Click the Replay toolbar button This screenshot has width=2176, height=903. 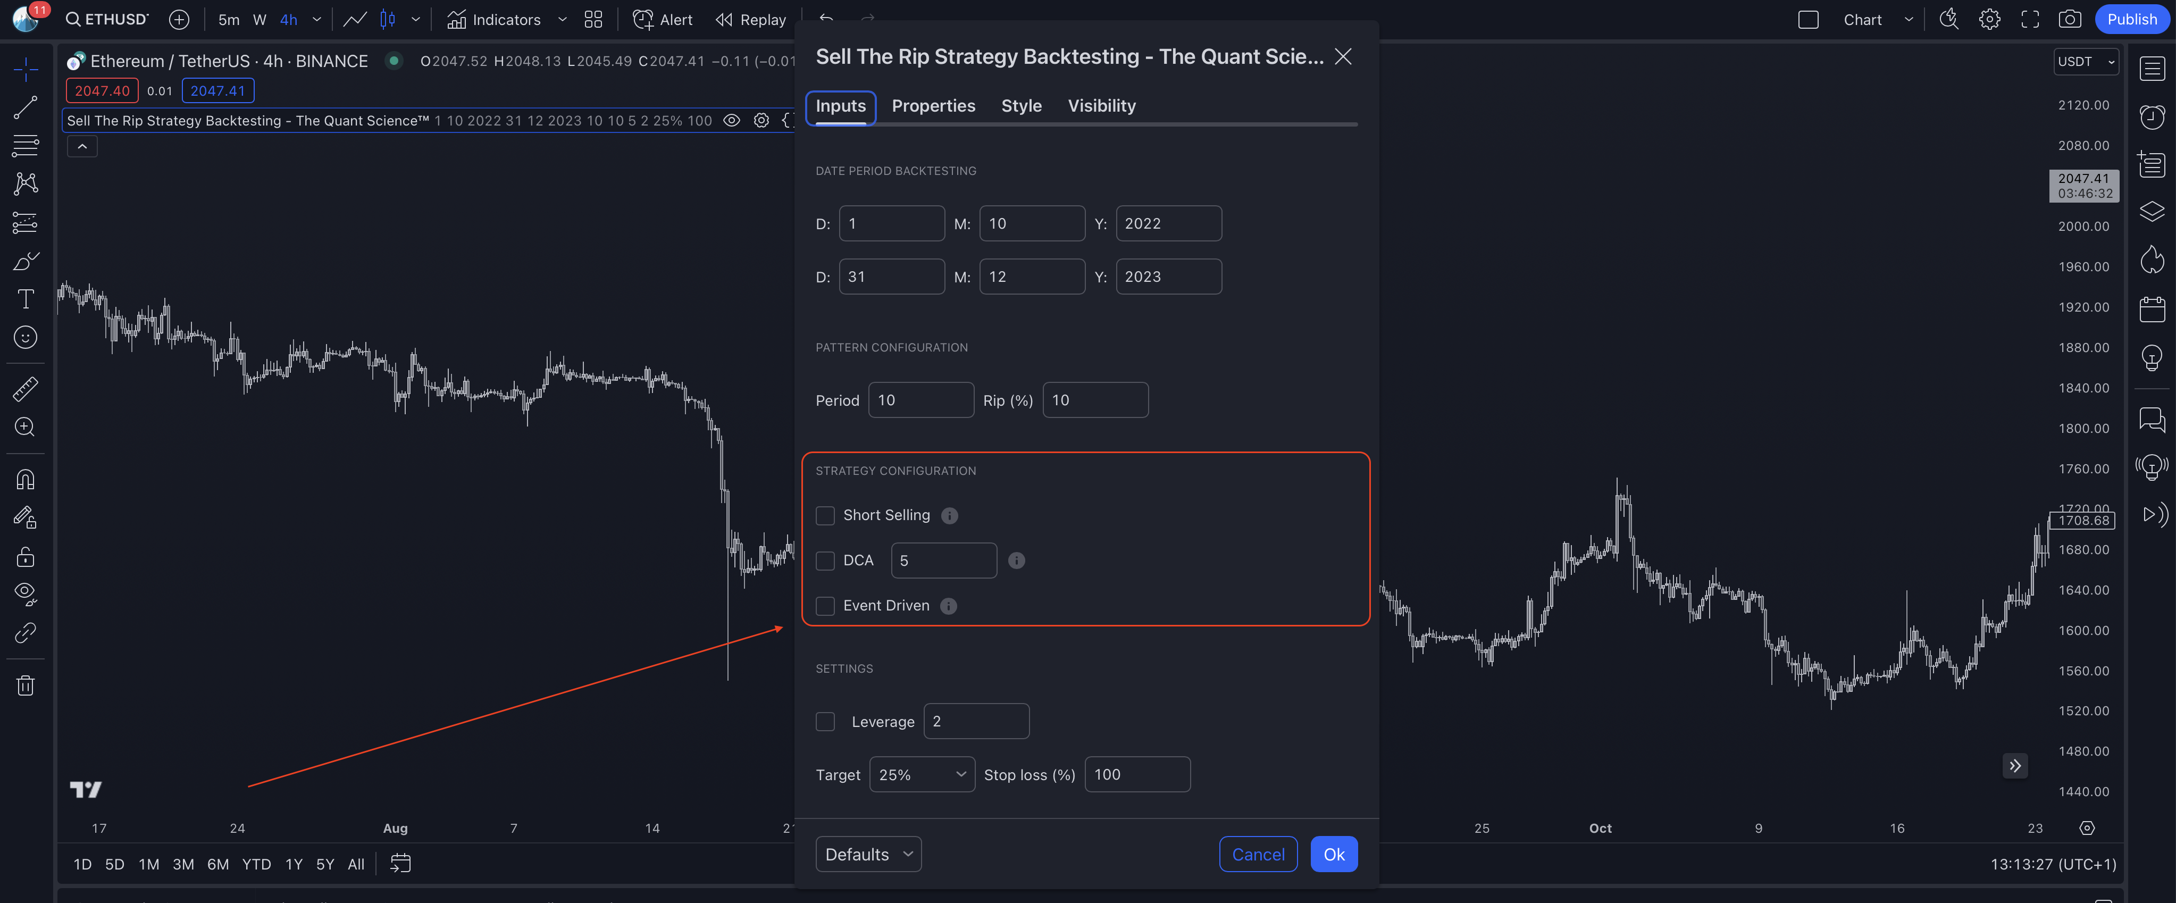[x=750, y=20]
